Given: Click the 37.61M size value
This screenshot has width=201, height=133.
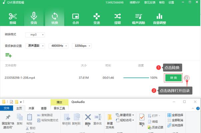Looking at the screenshot, I should (x=84, y=78).
